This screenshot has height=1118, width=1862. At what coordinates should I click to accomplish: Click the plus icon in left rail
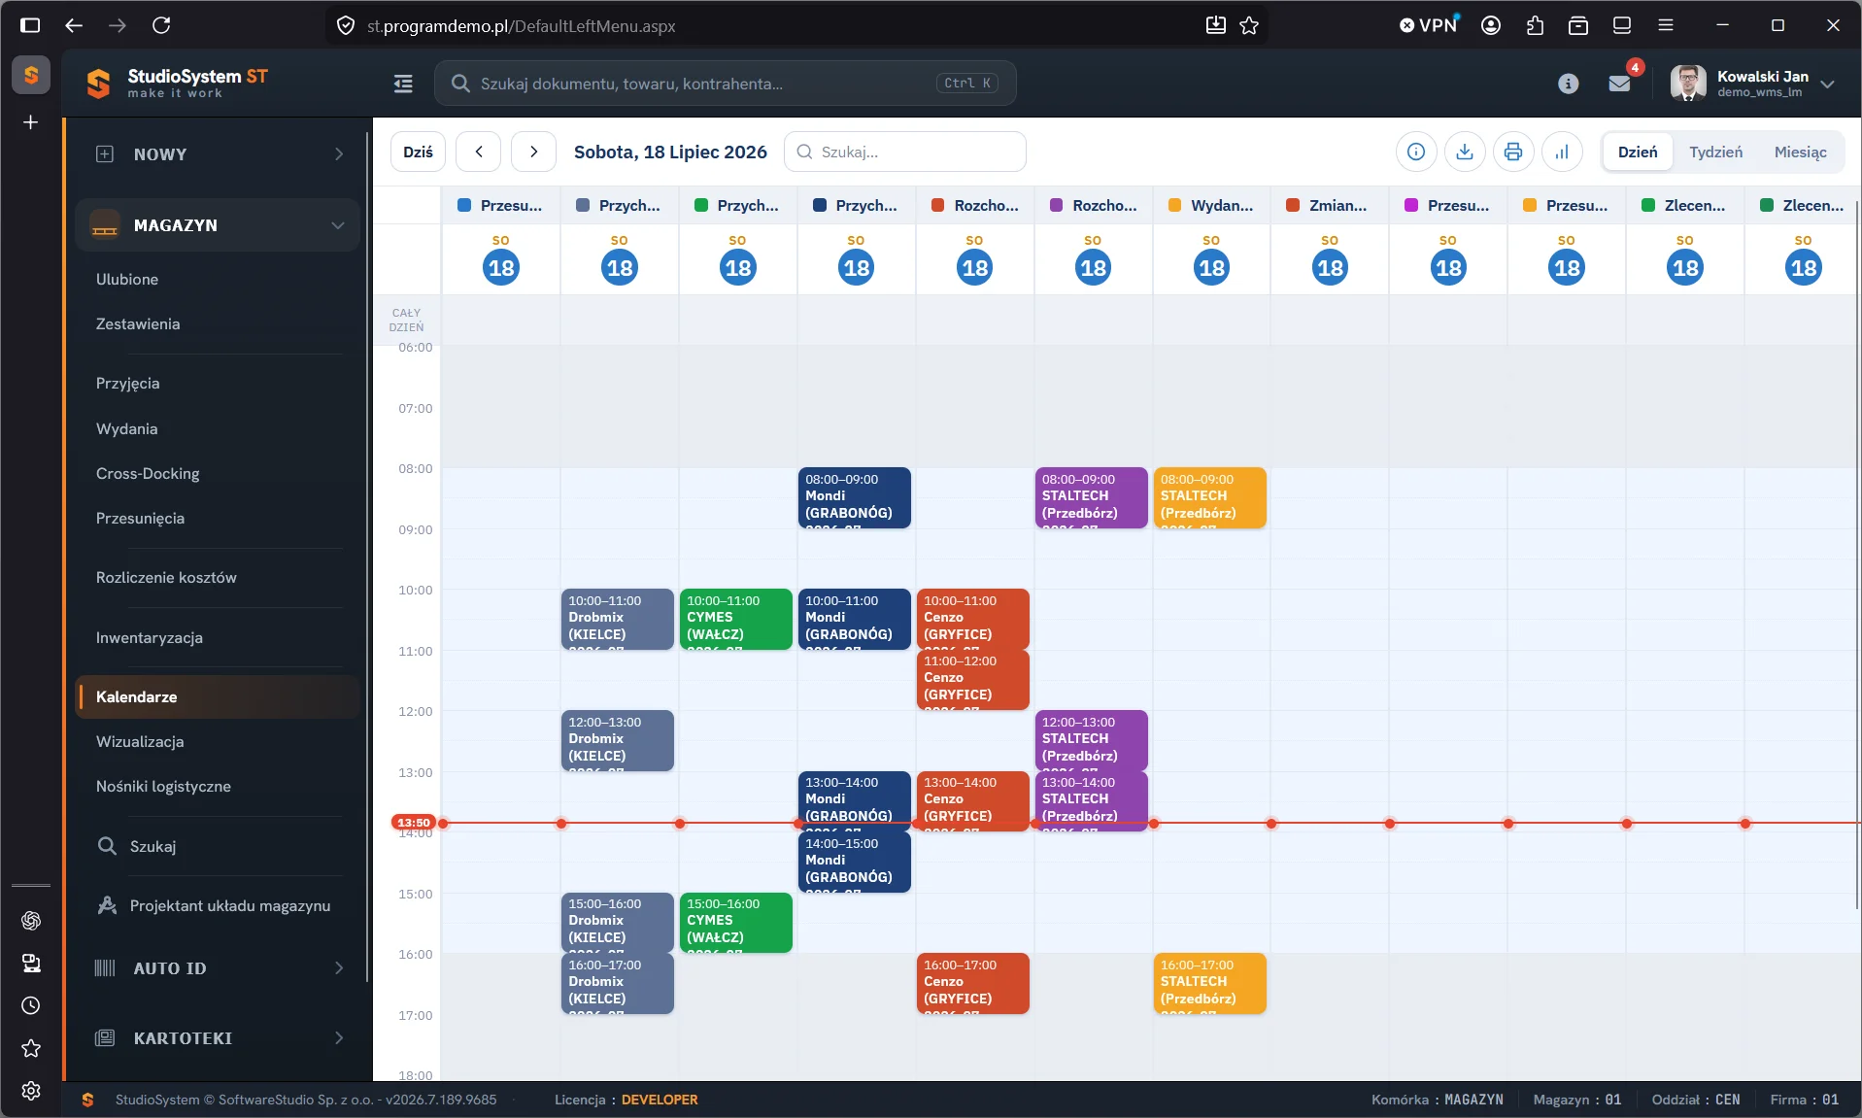point(31,122)
